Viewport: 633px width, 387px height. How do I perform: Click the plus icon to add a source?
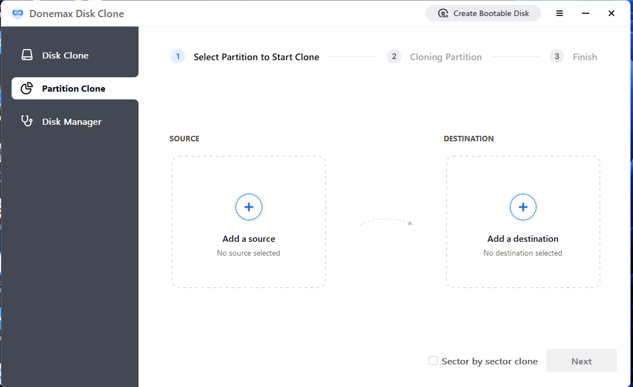[x=249, y=207]
